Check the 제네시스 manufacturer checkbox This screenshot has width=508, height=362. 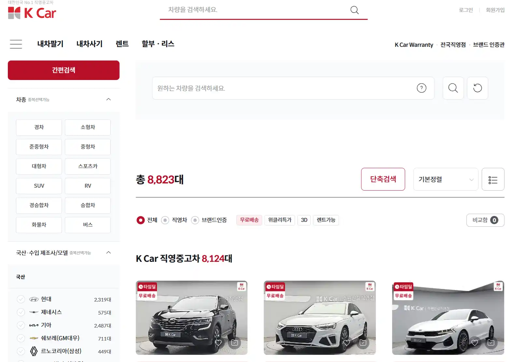point(21,312)
